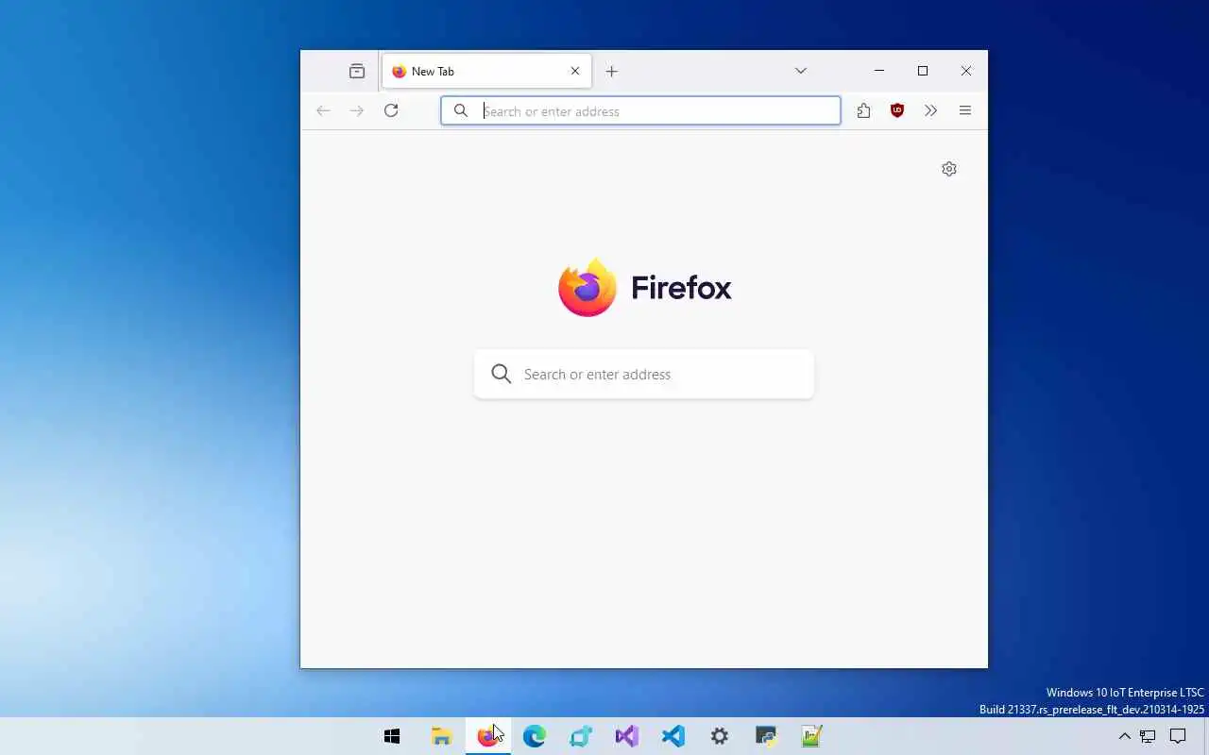
Task: Click the address bar magnifier icon
Action: click(461, 110)
